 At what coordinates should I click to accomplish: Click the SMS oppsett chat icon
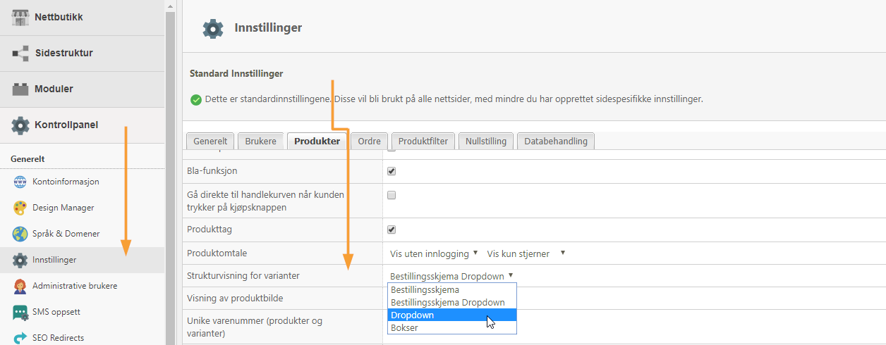(20, 312)
